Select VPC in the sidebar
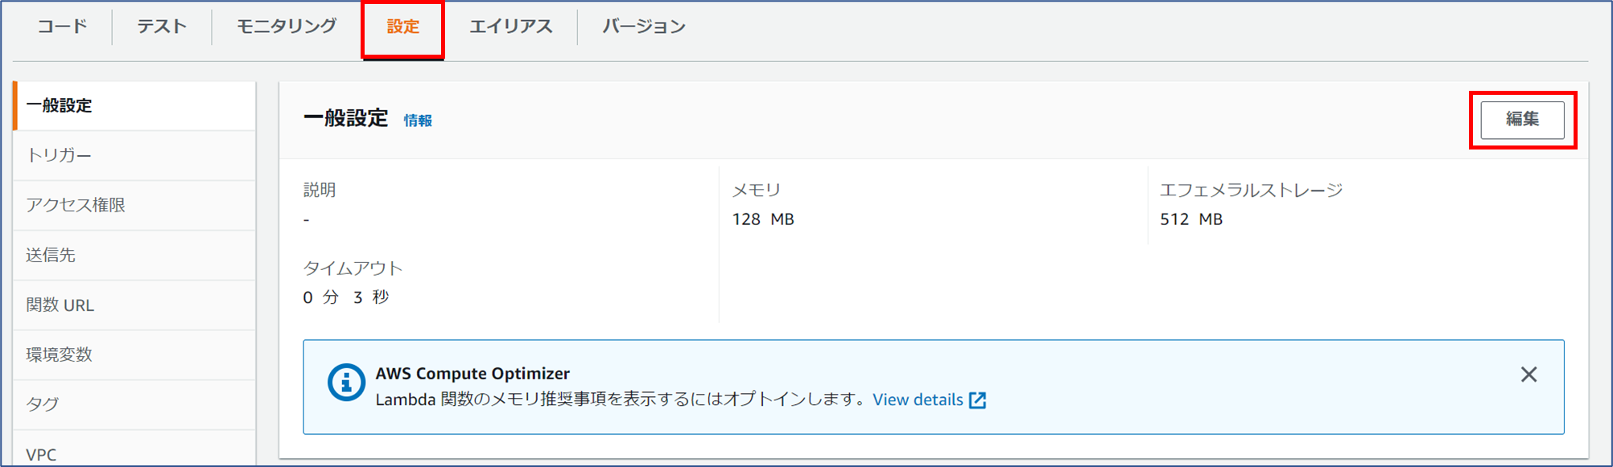 click(134, 450)
